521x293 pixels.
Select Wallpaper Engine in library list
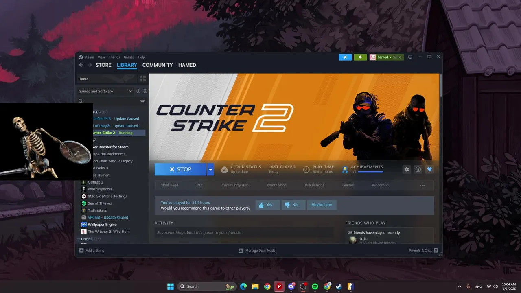[102, 225]
